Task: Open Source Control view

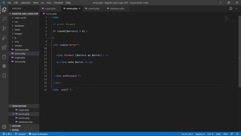Action: [x=4, y=28]
